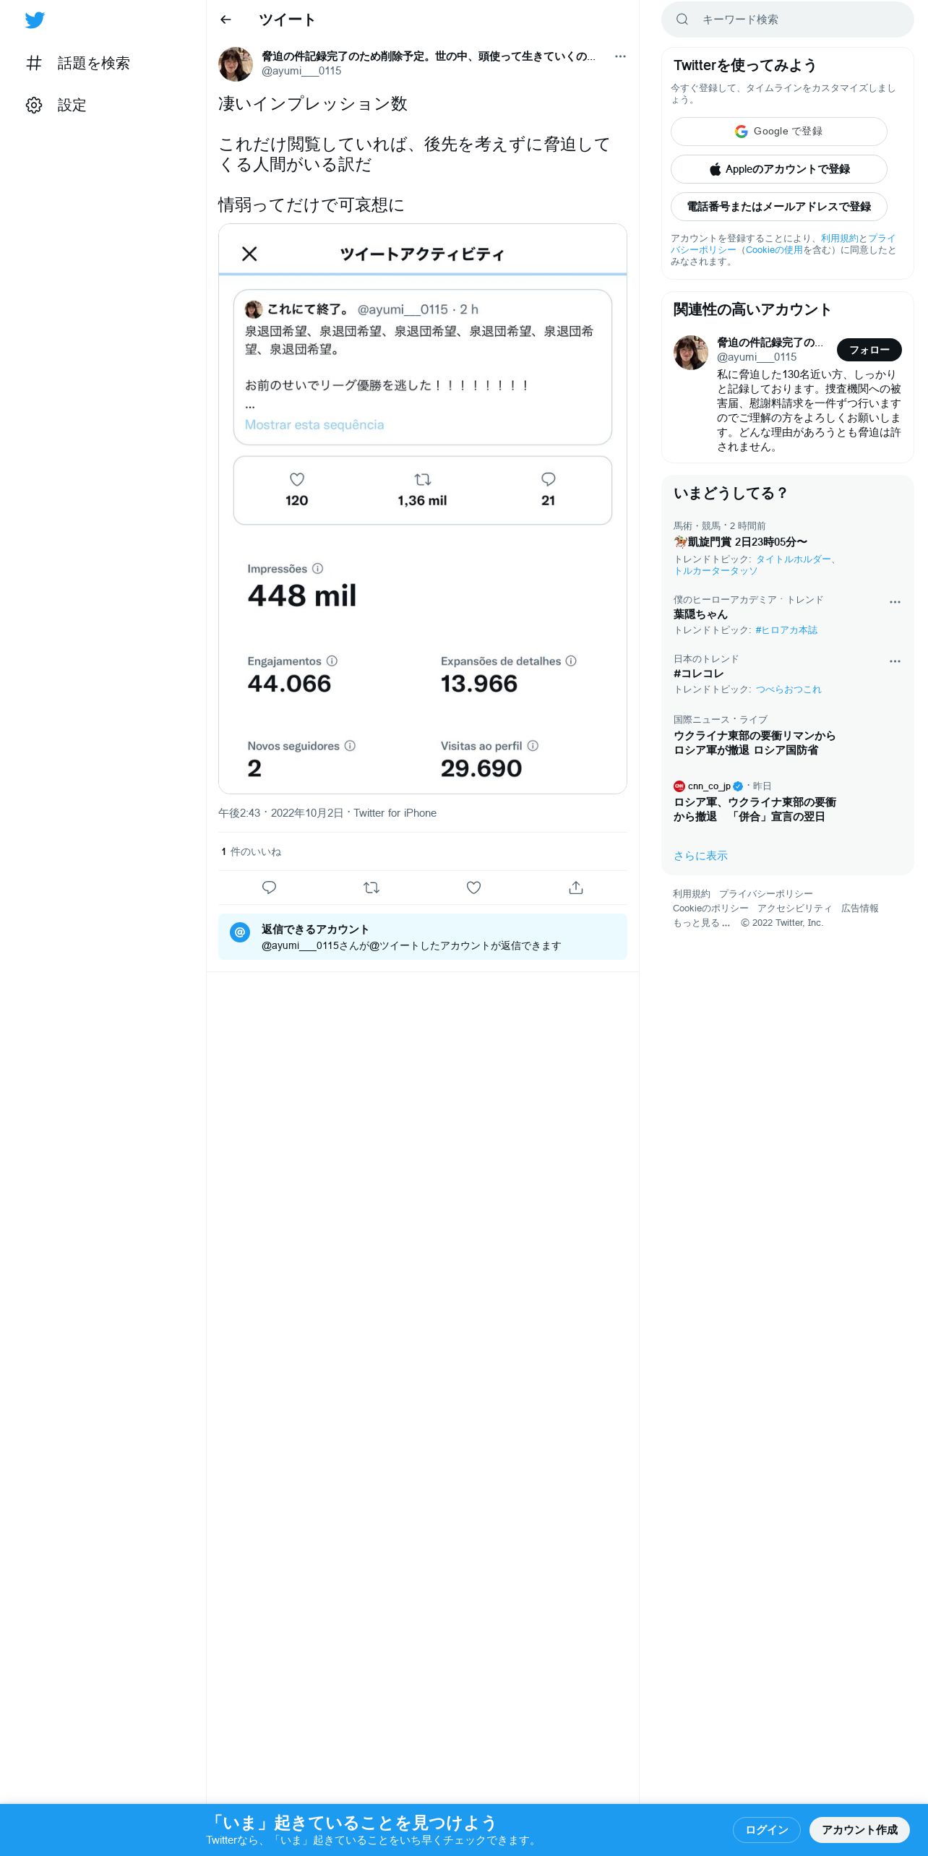Open footer プライバシーポリシー link
The width and height of the screenshot is (928, 1856).
(766, 894)
